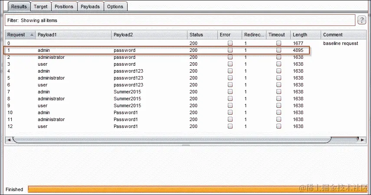Select status 200 in request 0 row
The height and width of the screenshot is (195, 371).
click(193, 43)
